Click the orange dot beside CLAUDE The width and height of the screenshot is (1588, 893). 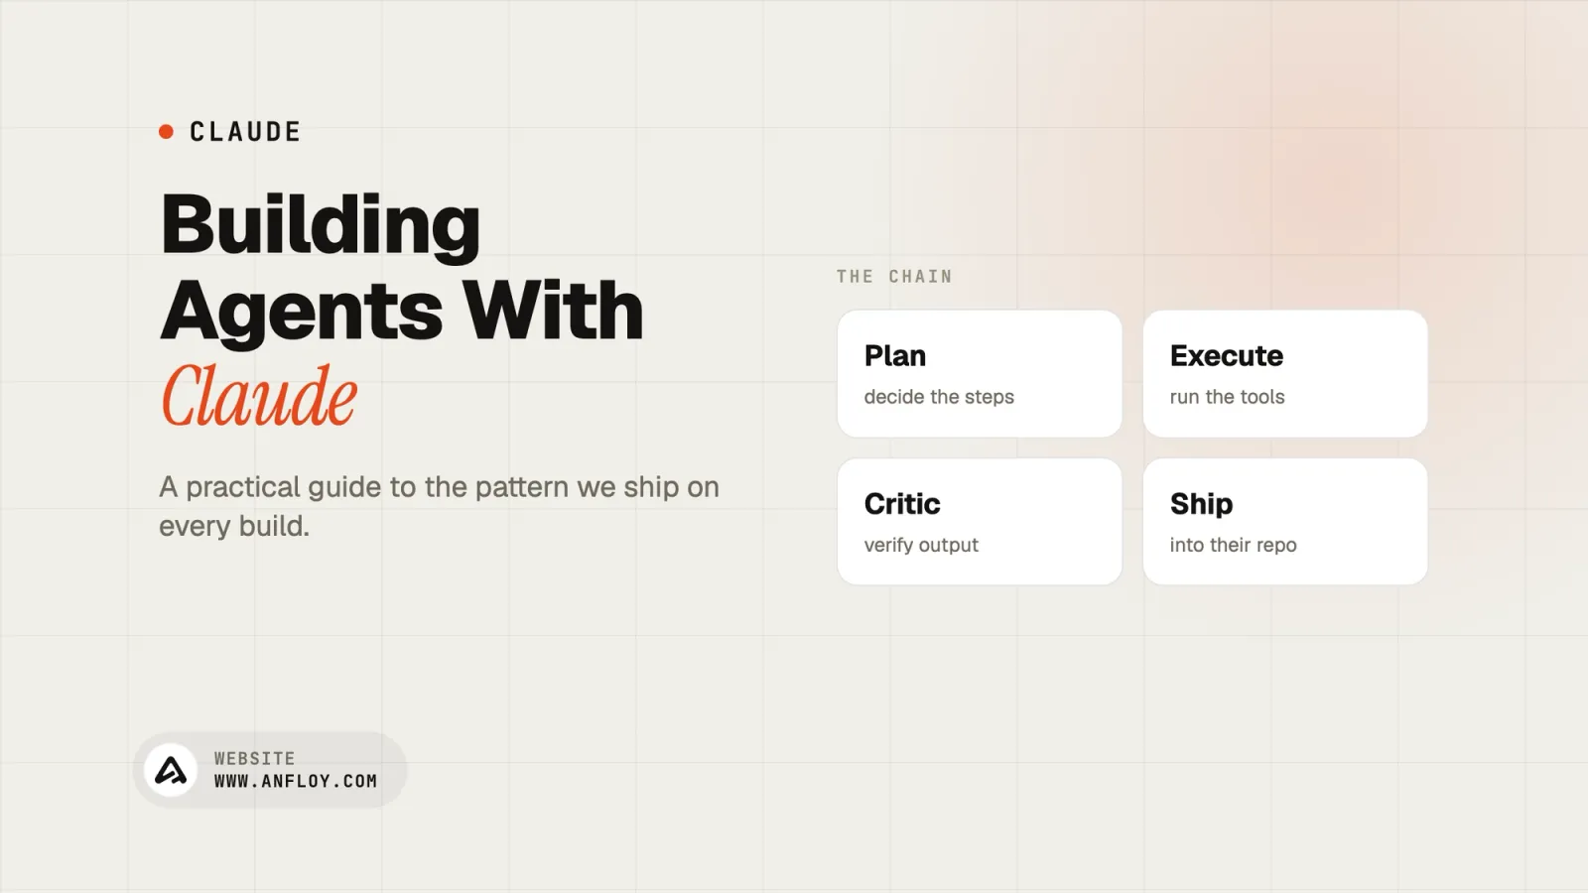coord(167,131)
